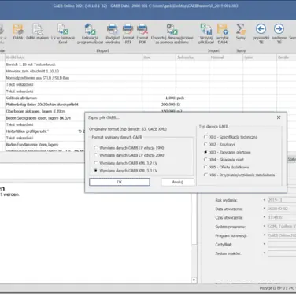Open the Sumy sigma icon
The width and height of the screenshot is (296, 296).
[x=240, y=31]
